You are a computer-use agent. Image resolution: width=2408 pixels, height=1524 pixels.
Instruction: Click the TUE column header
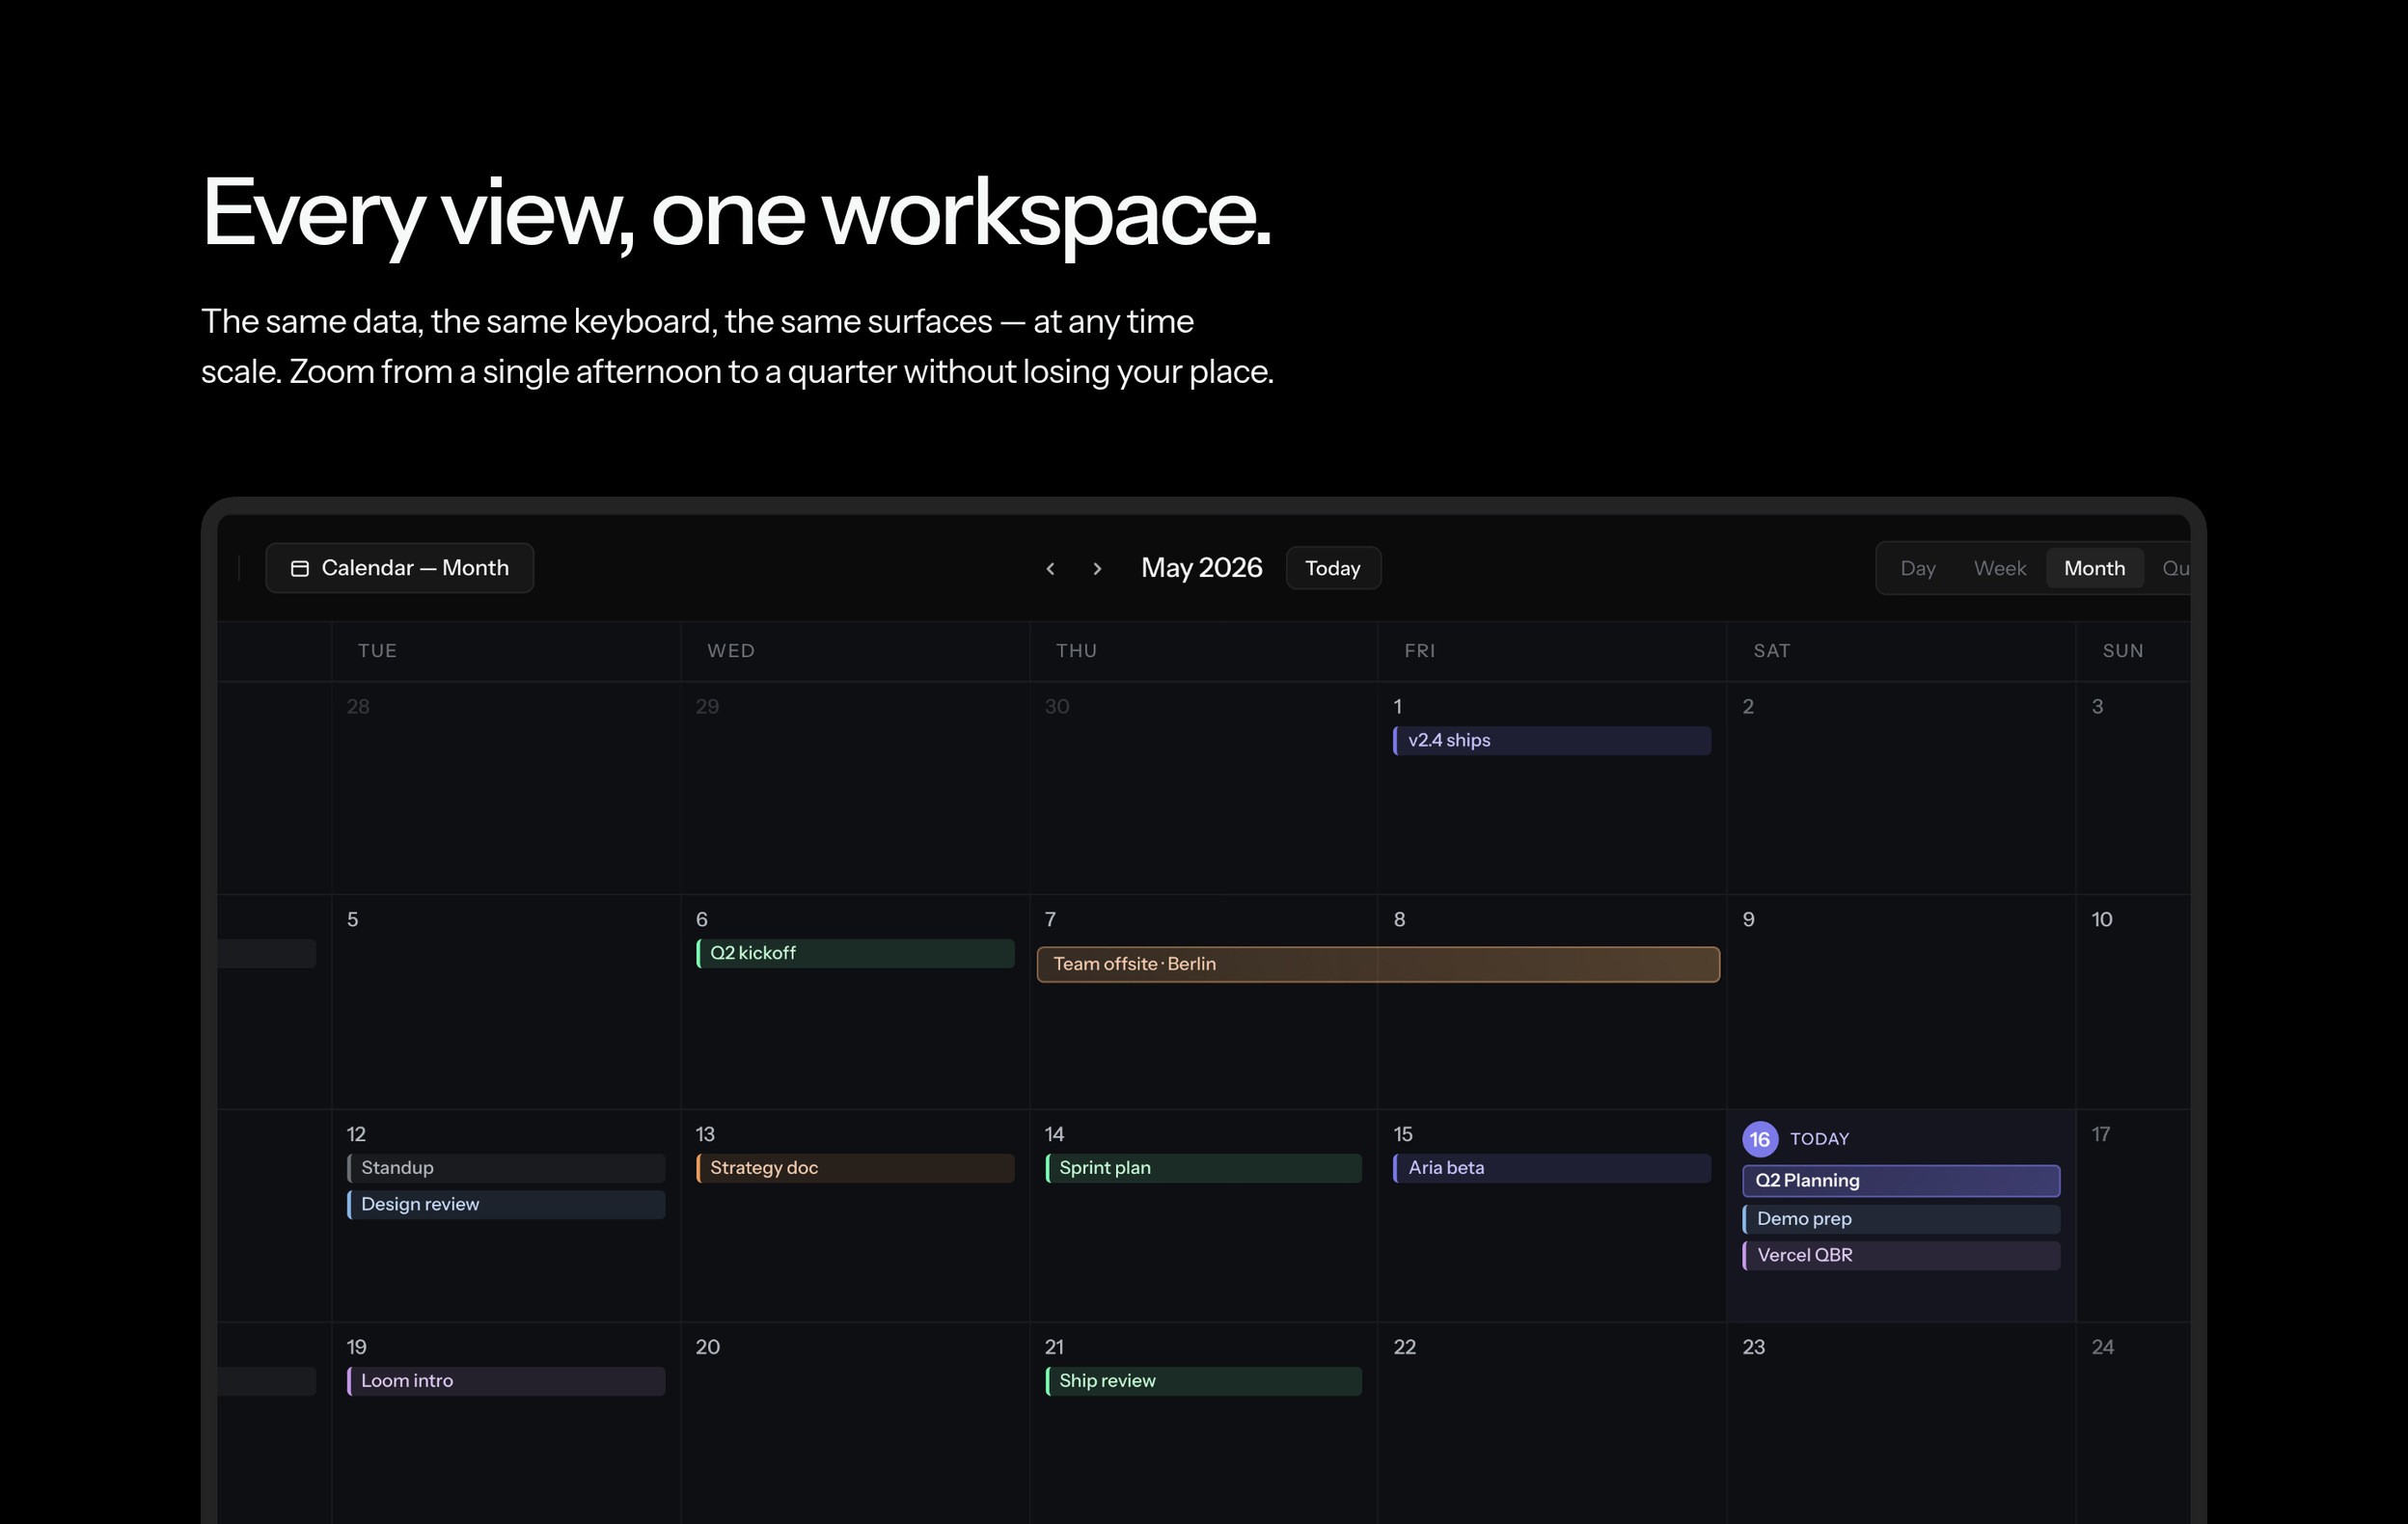pos(377,651)
